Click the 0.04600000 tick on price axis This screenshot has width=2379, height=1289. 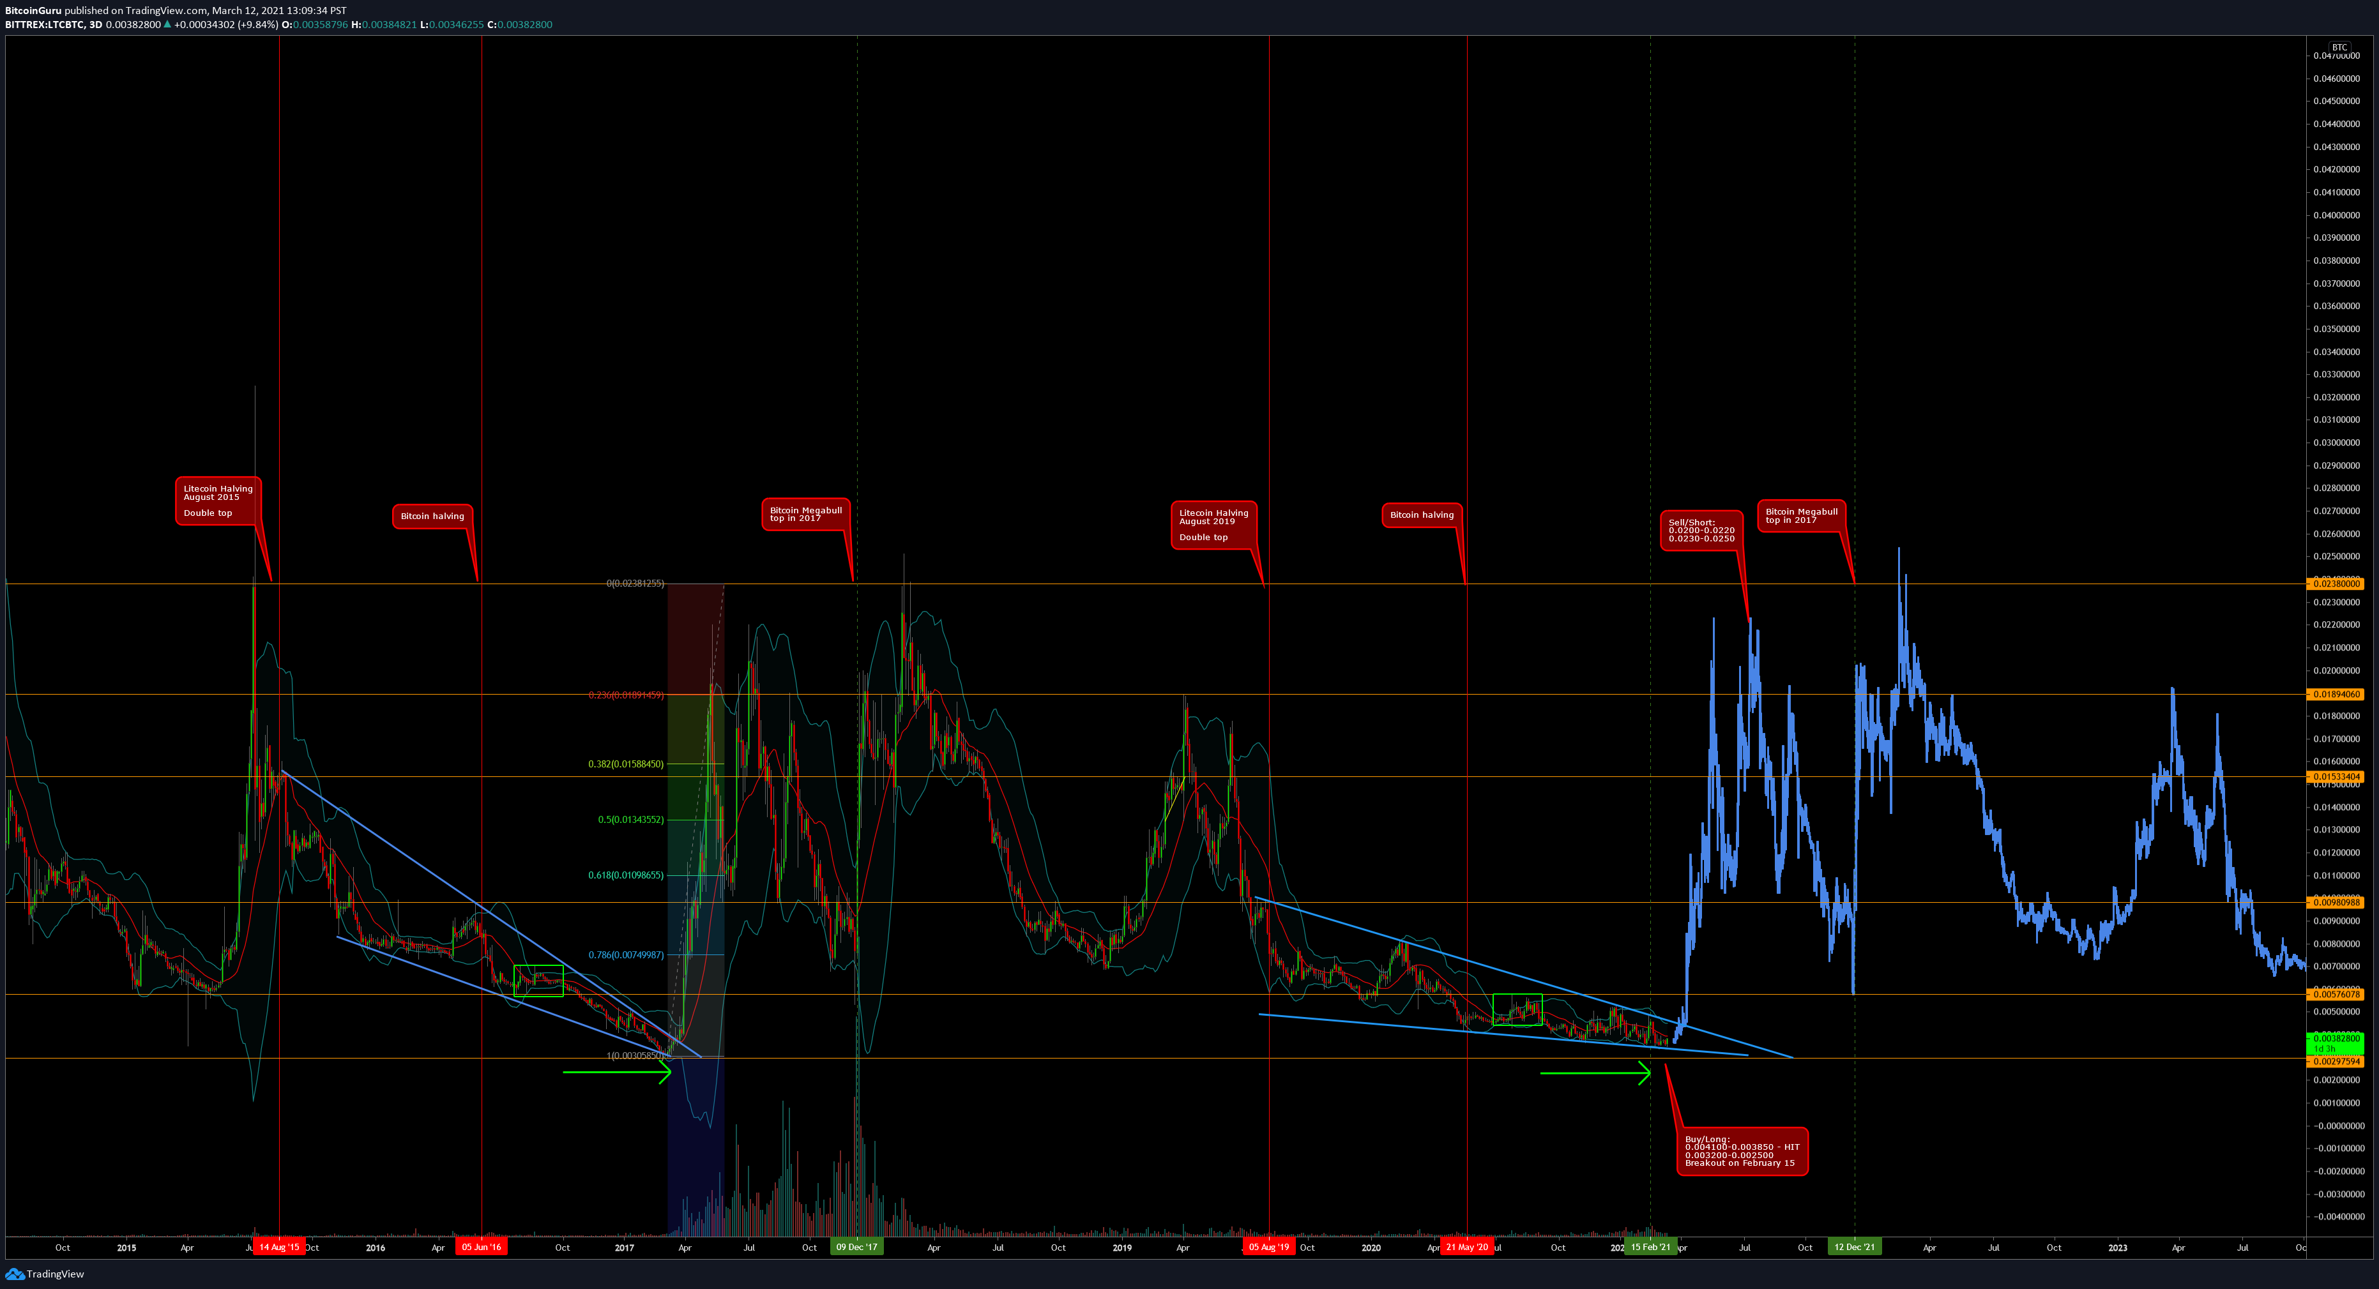tap(2336, 79)
